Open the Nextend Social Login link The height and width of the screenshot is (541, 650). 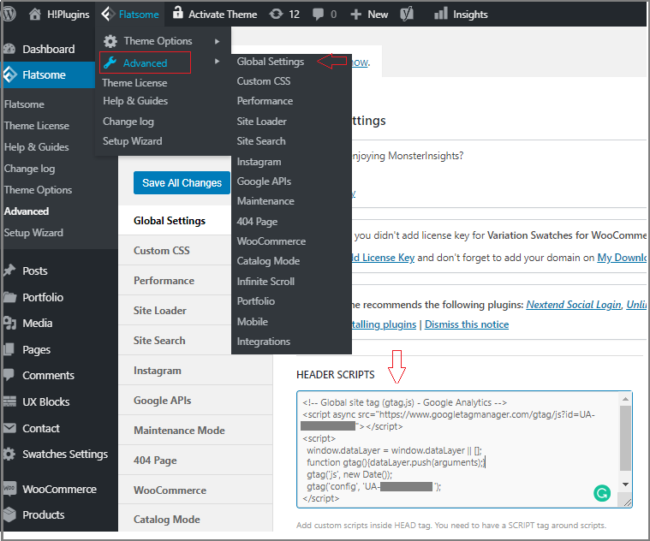(574, 305)
